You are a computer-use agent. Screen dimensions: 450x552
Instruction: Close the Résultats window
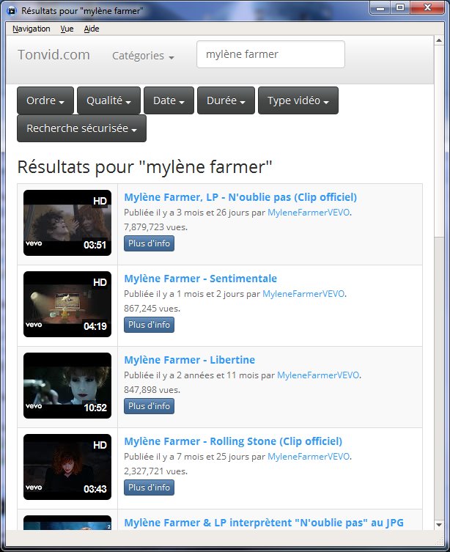click(427, 8)
